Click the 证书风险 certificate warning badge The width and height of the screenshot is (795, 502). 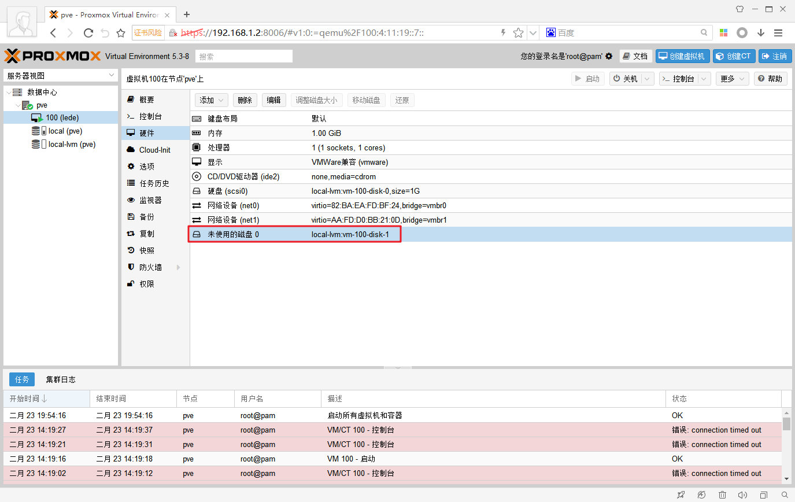point(149,33)
